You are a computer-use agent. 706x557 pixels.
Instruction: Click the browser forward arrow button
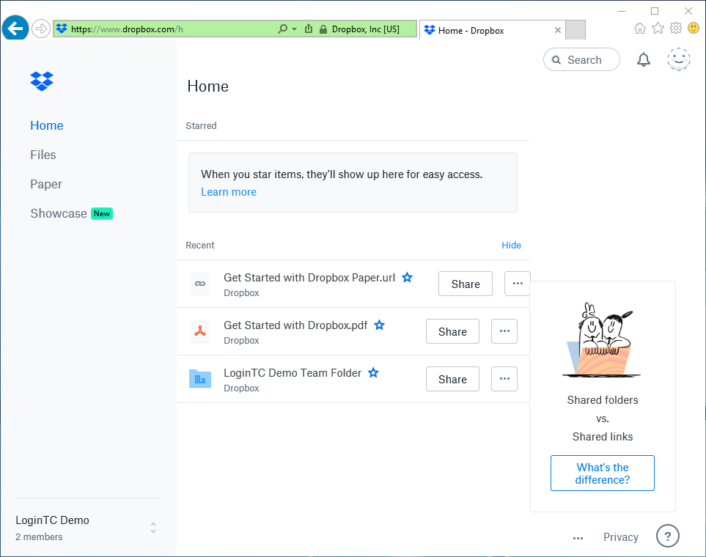[x=41, y=29]
